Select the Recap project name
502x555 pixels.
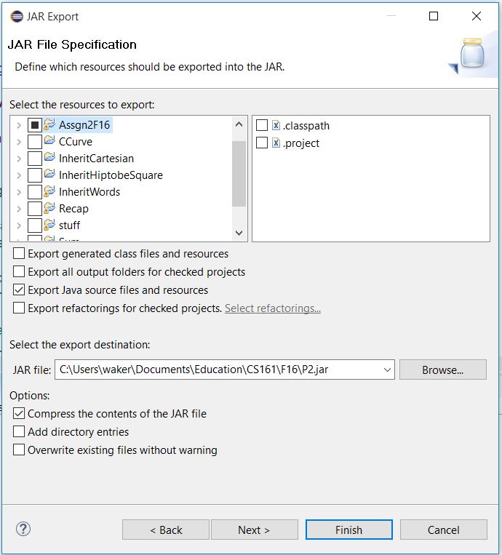(x=73, y=209)
